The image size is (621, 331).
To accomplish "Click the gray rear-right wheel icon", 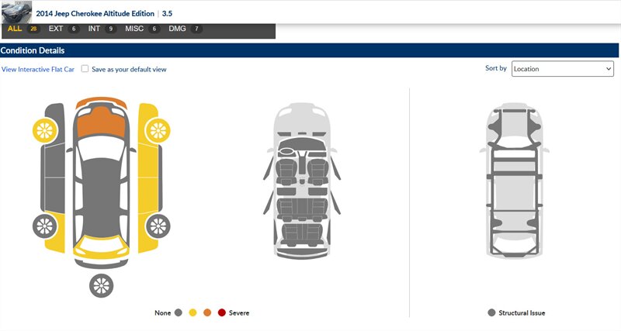I will click(x=158, y=226).
